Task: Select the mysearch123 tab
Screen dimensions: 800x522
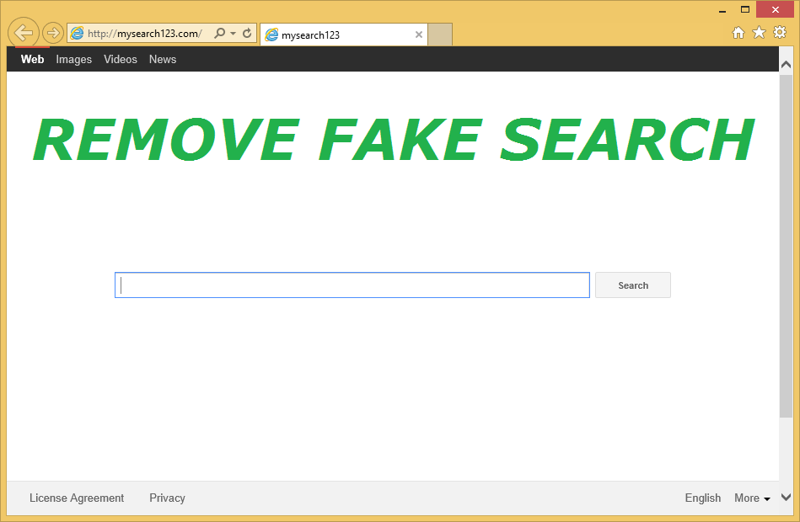Action: pyautogui.click(x=337, y=35)
